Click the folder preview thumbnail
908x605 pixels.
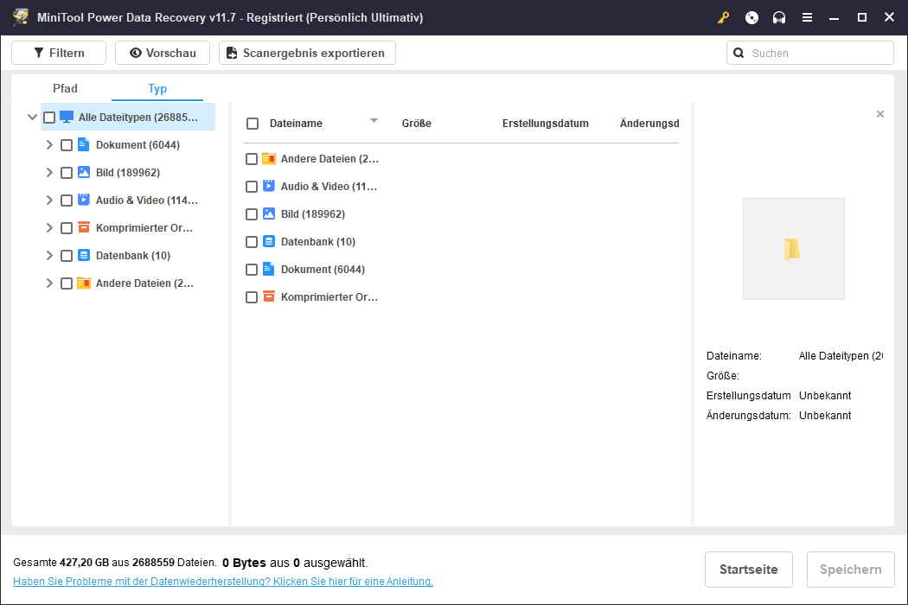[793, 249]
